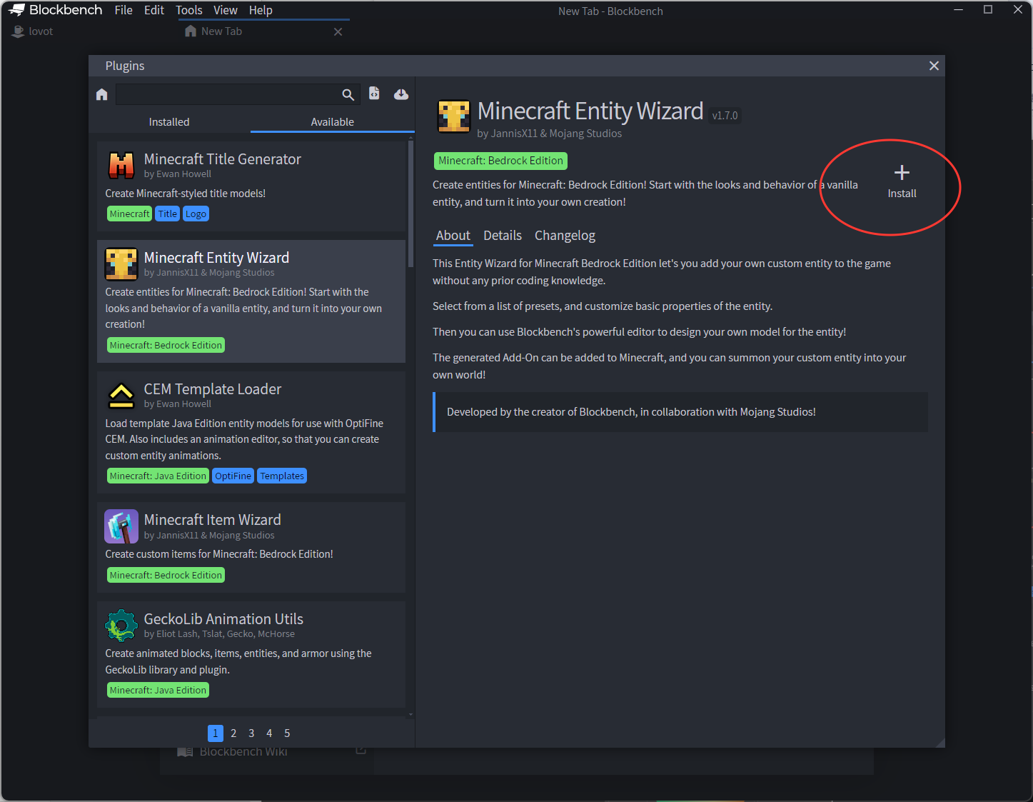The height and width of the screenshot is (802, 1033).
Task: Click Entity Wizard header icon in details
Action: (454, 116)
